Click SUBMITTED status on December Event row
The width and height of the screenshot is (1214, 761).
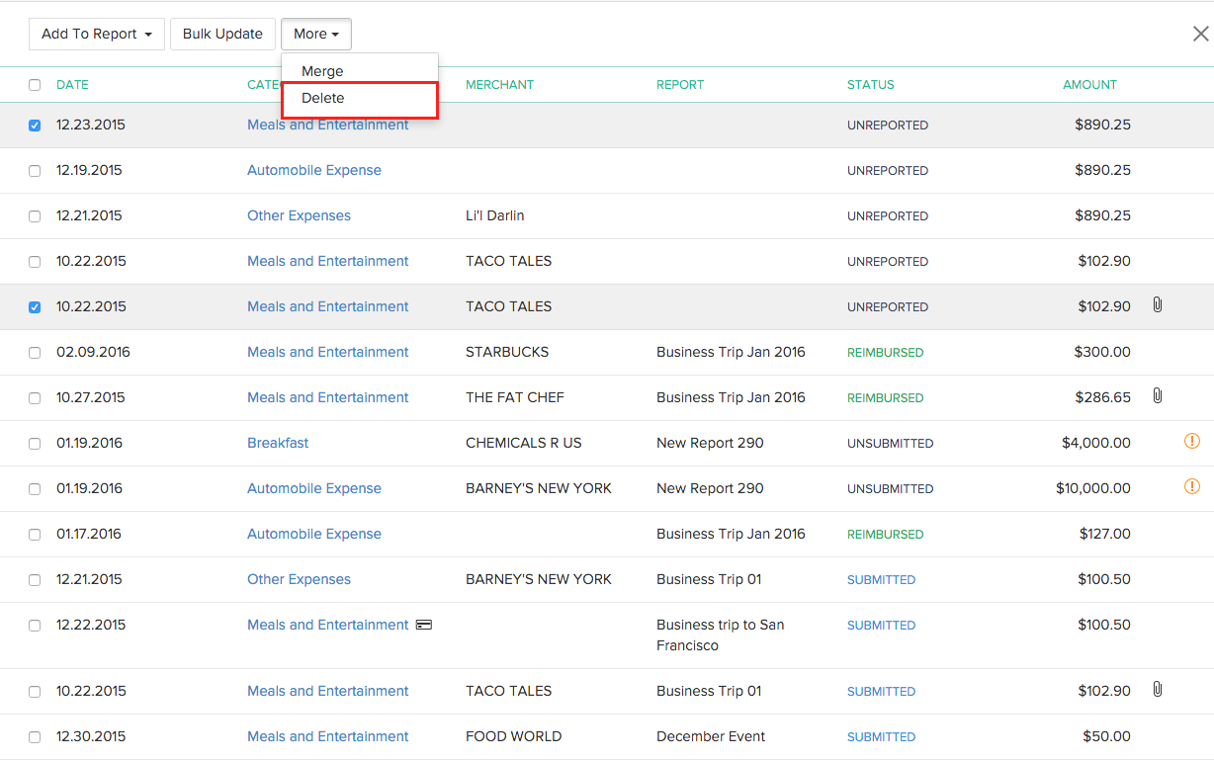point(881,736)
